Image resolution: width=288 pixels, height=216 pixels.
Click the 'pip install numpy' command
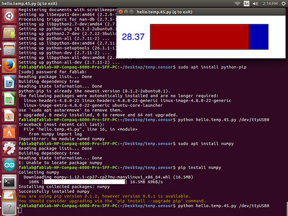199,167
